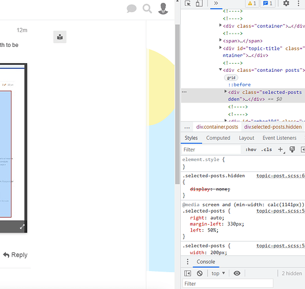Image resolution: width=305 pixels, height=289 pixels.
Task: Add a new style rule with plus icon
Action: [281, 149]
